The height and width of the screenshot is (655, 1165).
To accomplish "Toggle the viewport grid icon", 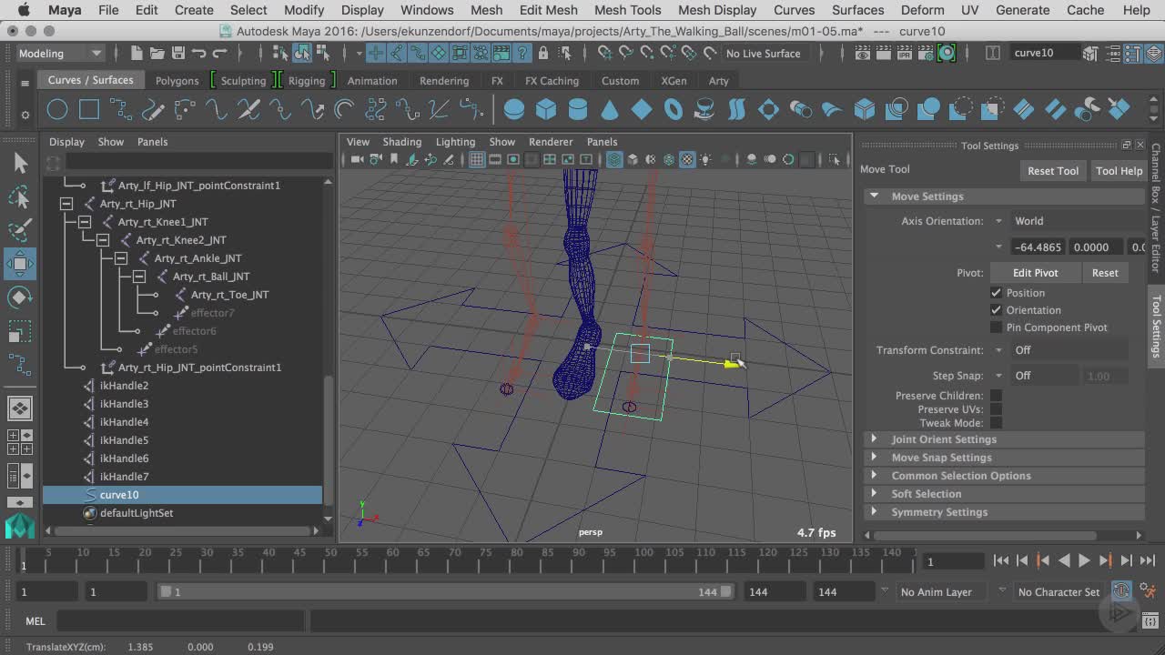I will point(476,160).
